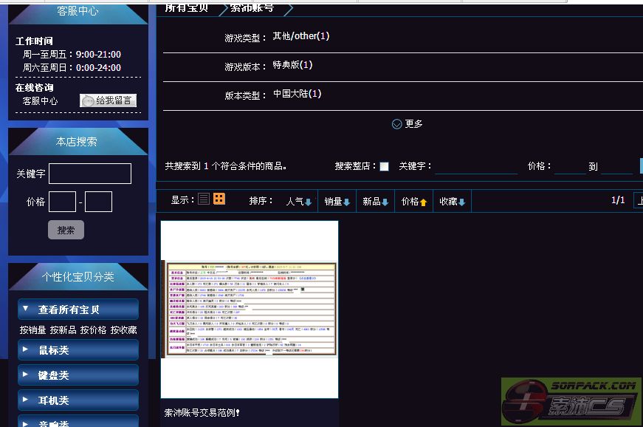Screen dimensions: 643x427
Task: Sort products by 销量 sales
Action: (x=337, y=201)
